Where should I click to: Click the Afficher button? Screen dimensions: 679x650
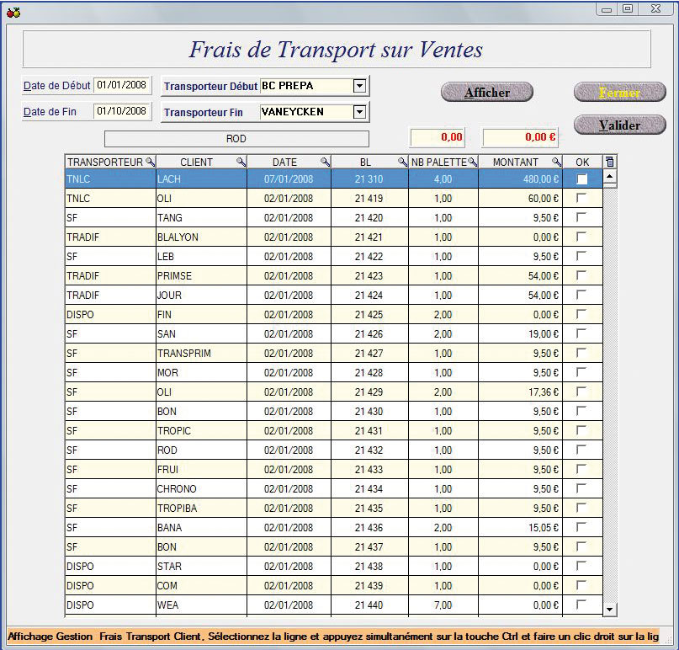487,93
